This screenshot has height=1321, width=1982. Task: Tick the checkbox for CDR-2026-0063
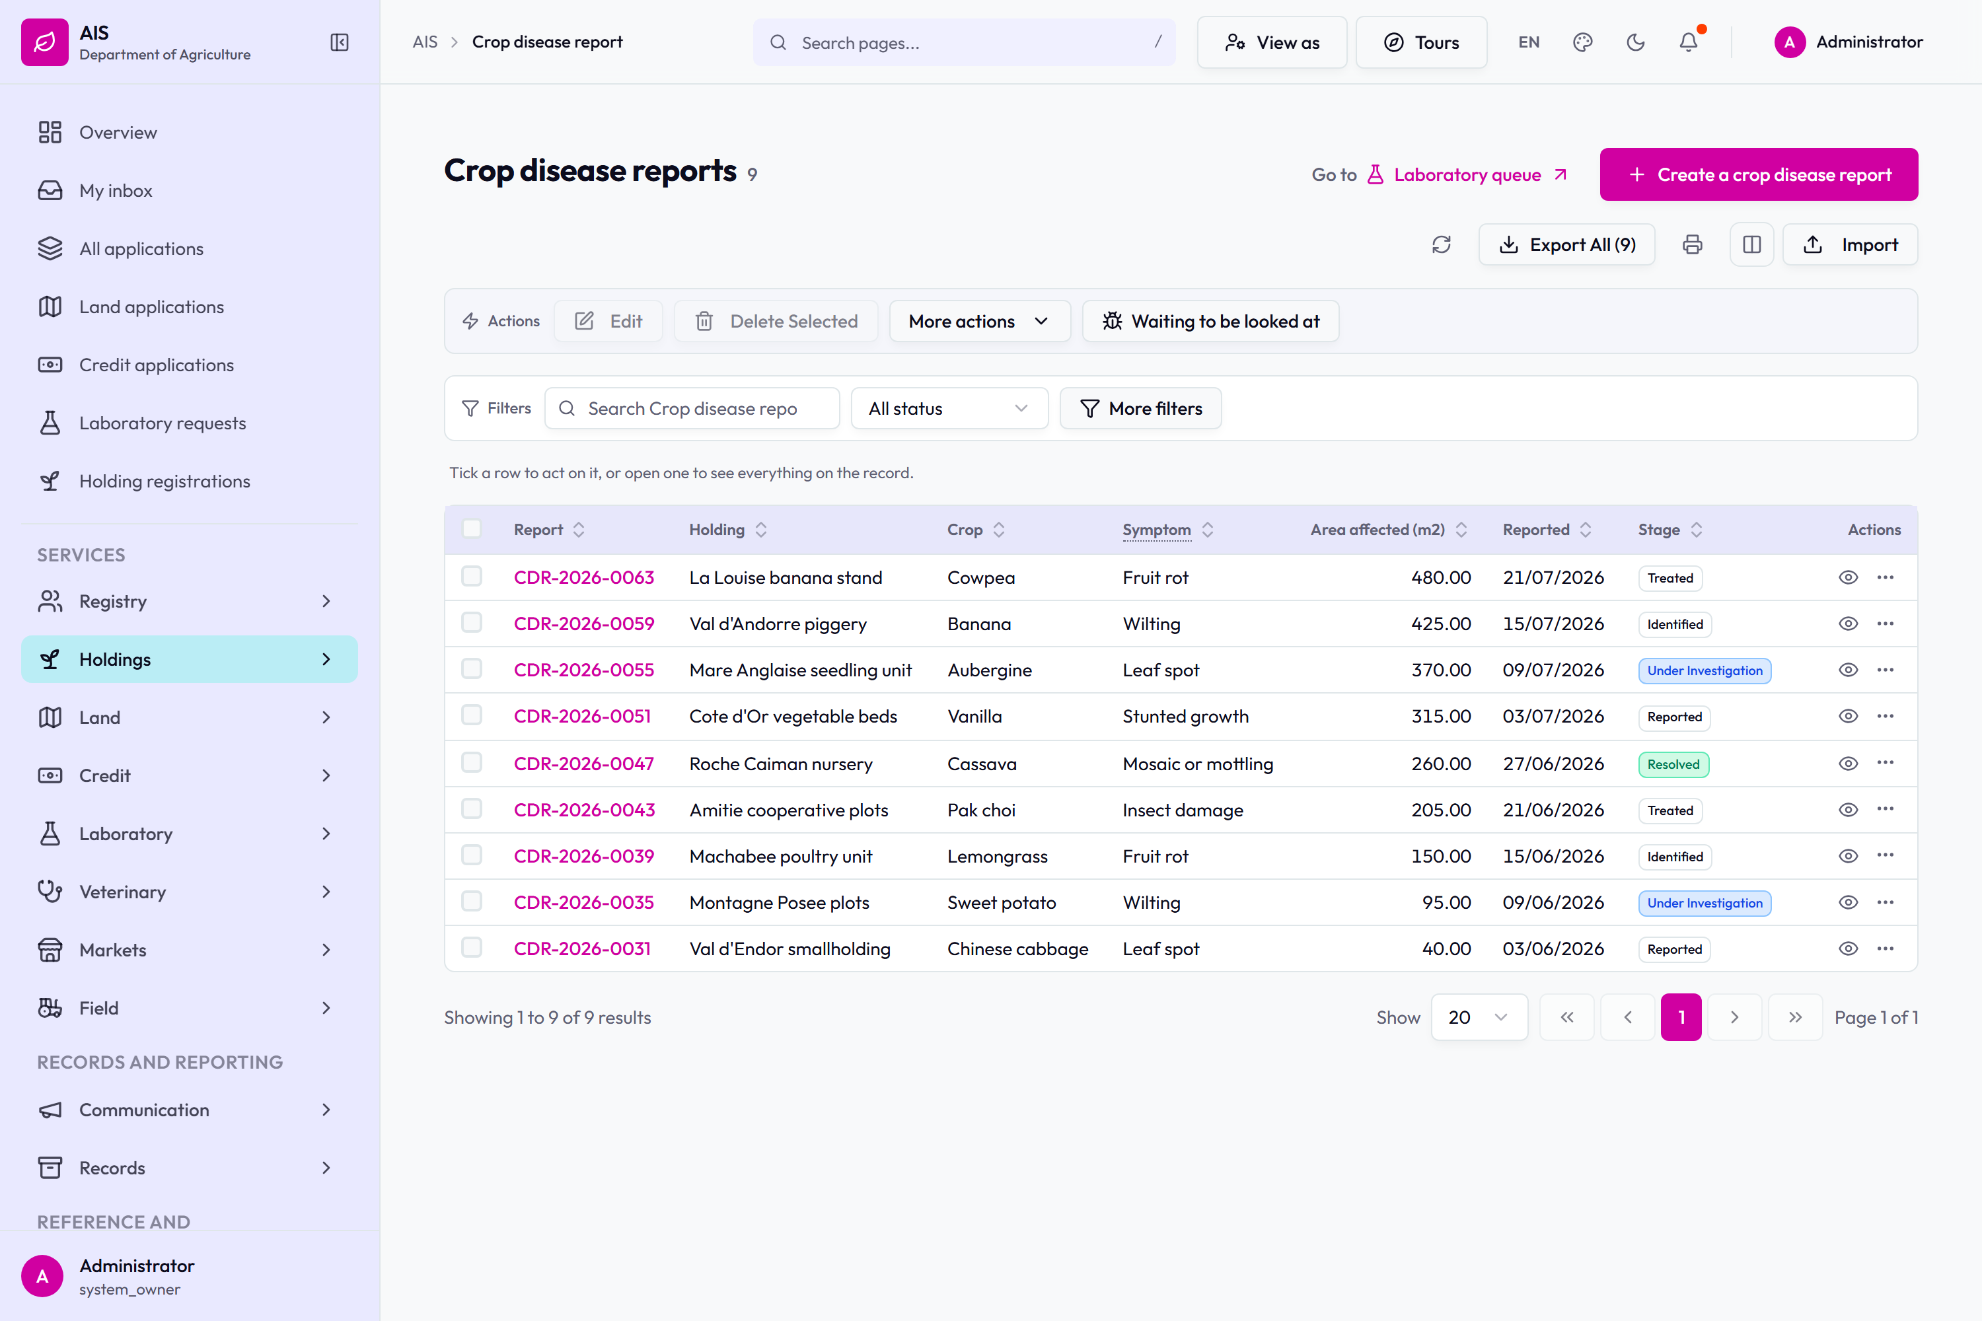click(472, 576)
